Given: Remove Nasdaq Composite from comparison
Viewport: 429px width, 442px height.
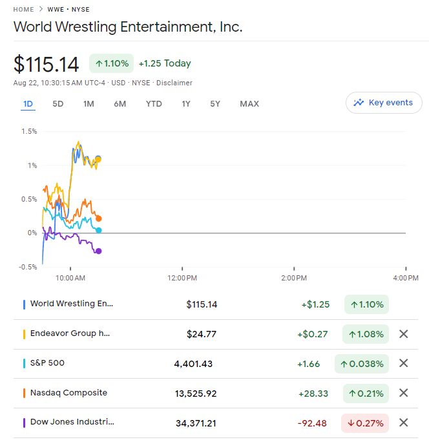Looking at the screenshot, I should 404,393.
